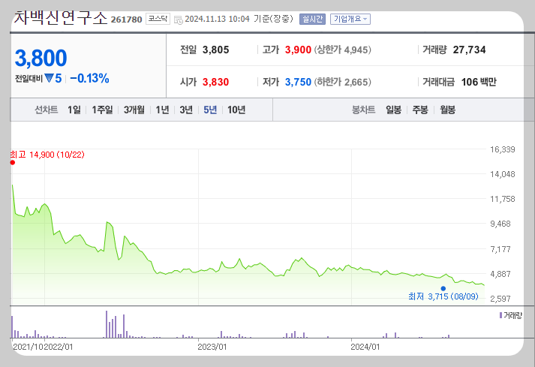Click the 하한가 2,665 text
The width and height of the screenshot is (535, 367).
point(342,83)
